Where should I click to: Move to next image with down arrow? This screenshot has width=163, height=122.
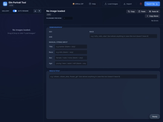tap(39, 11)
